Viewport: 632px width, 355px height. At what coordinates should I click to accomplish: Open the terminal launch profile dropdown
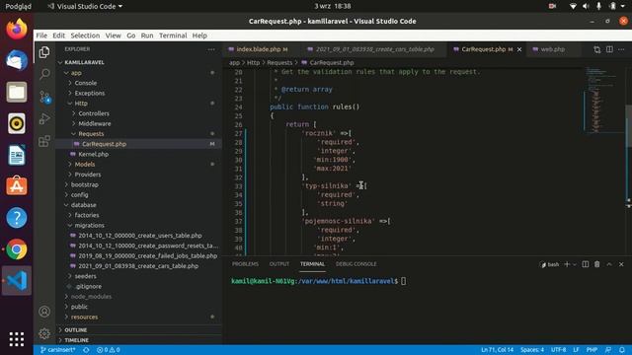[x=575, y=264]
